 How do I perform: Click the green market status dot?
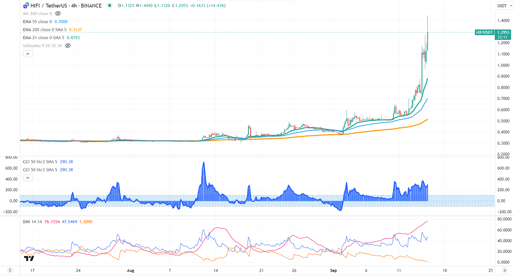click(x=109, y=5)
